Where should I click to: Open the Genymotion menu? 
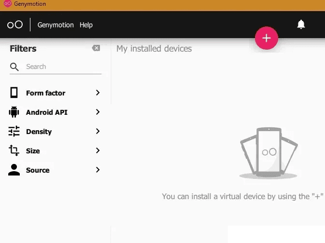(56, 25)
